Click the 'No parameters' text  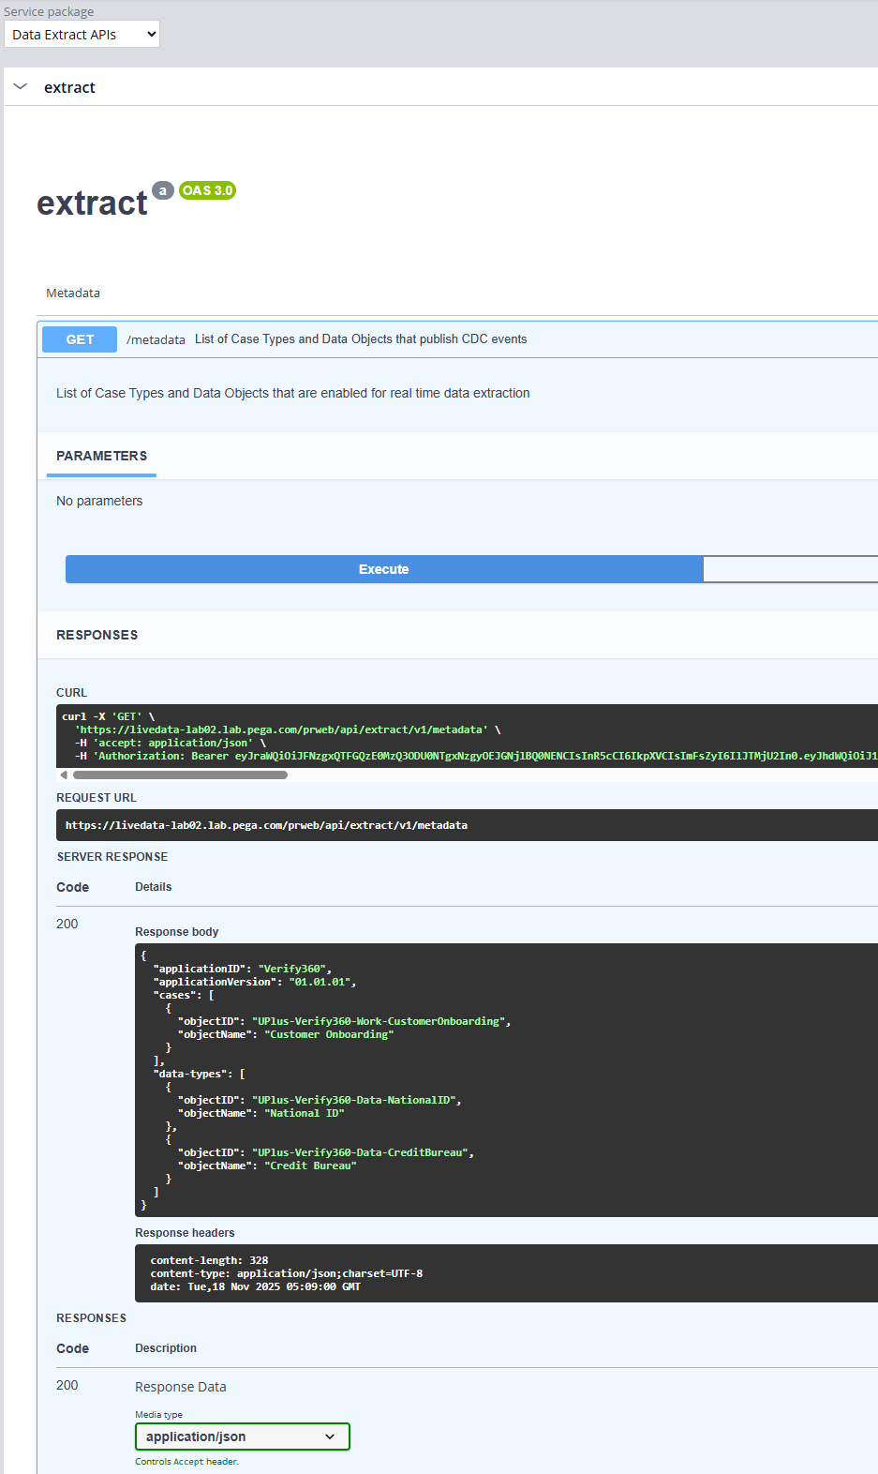(x=99, y=501)
